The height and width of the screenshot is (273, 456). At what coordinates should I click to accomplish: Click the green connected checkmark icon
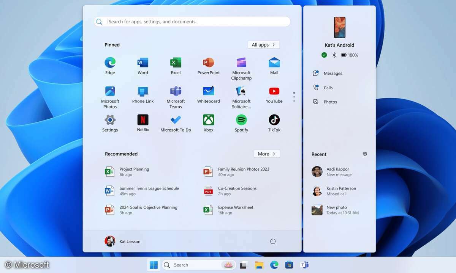(x=324, y=55)
